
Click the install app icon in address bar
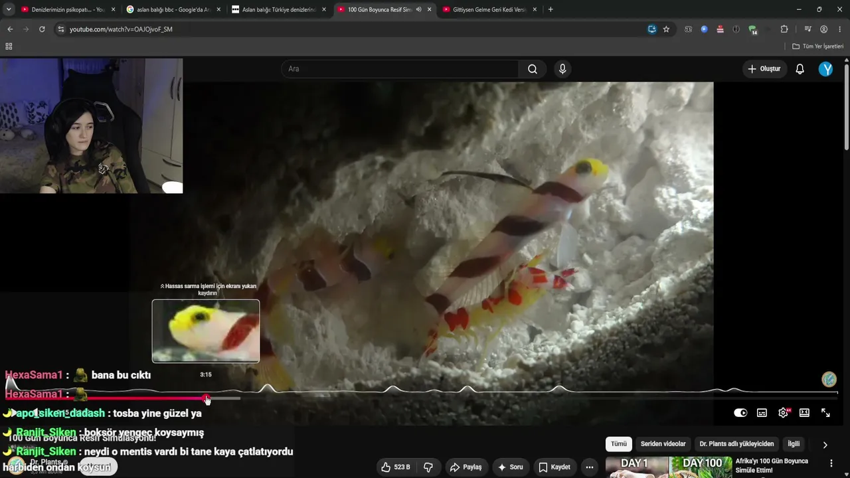click(x=652, y=29)
